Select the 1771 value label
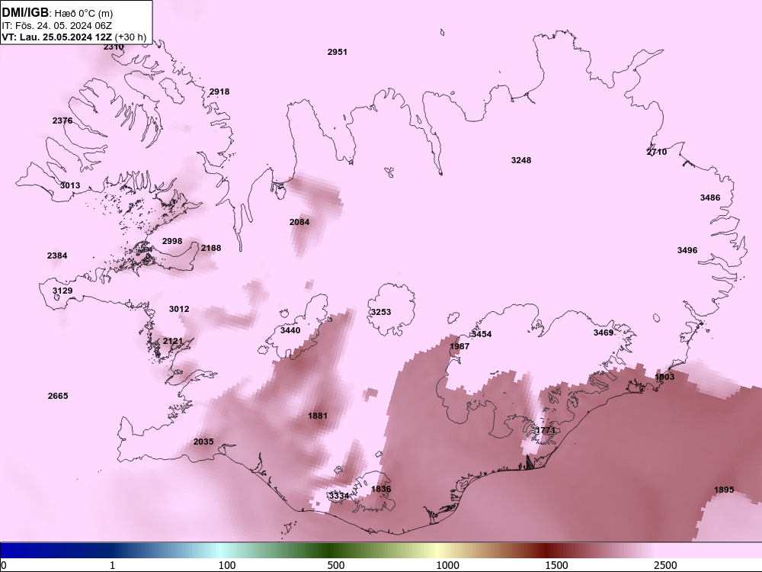 (x=545, y=430)
